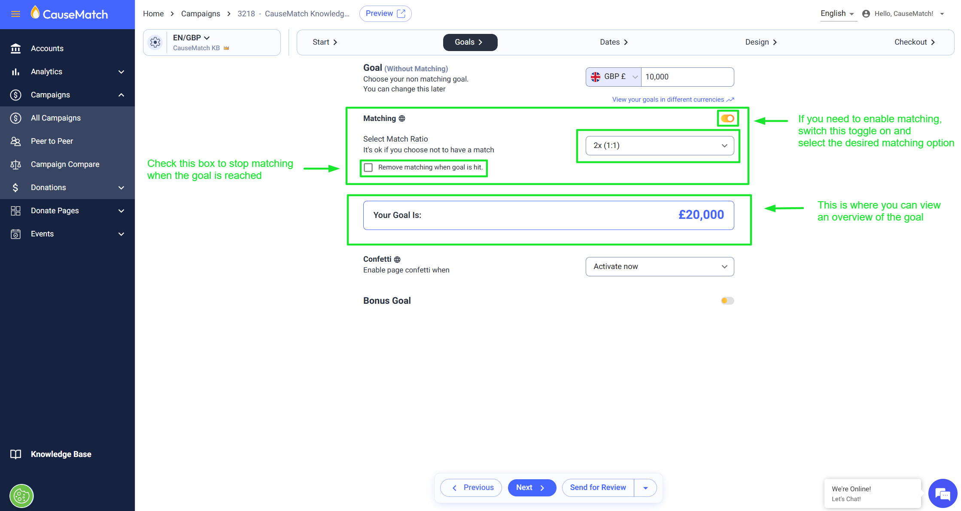
Task: Open the live chat bubble
Action: click(x=943, y=493)
